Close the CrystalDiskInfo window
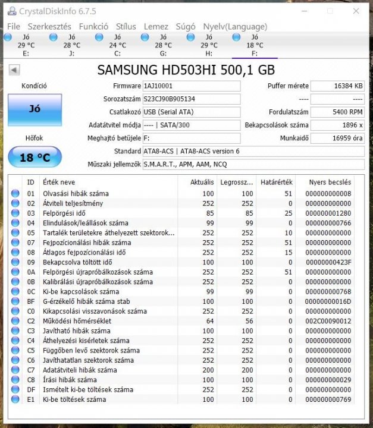Image resolution: width=373 pixels, height=428 pixels. click(356, 11)
